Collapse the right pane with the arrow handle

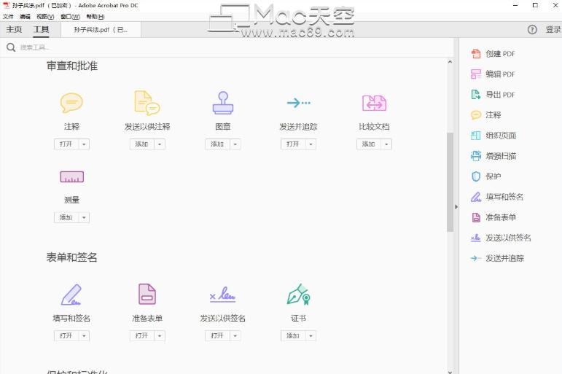click(456, 207)
